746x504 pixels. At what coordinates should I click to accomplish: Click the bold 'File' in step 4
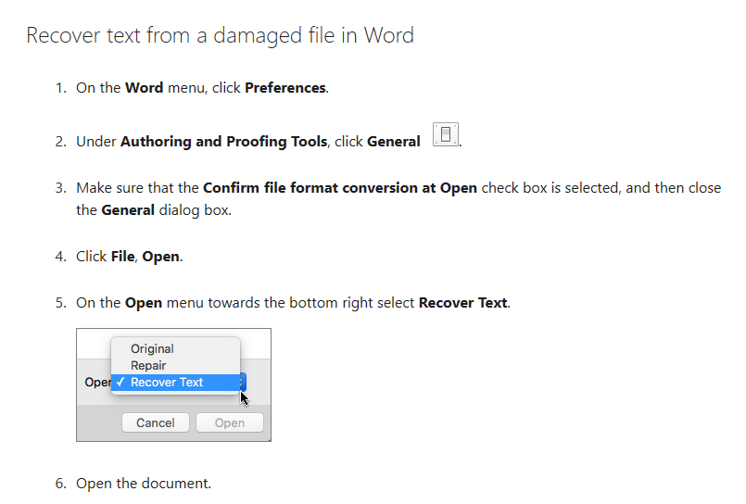point(122,257)
